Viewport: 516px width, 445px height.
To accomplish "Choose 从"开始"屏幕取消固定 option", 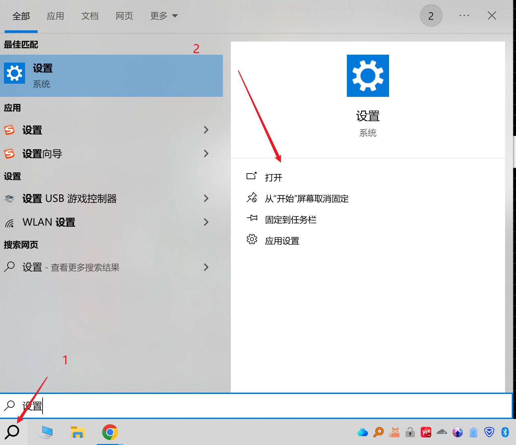I will pyautogui.click(x=307, y=199).
